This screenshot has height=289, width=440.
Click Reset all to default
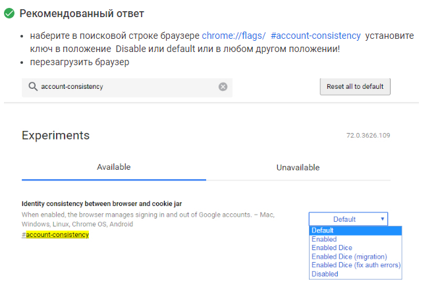(355, 86)
